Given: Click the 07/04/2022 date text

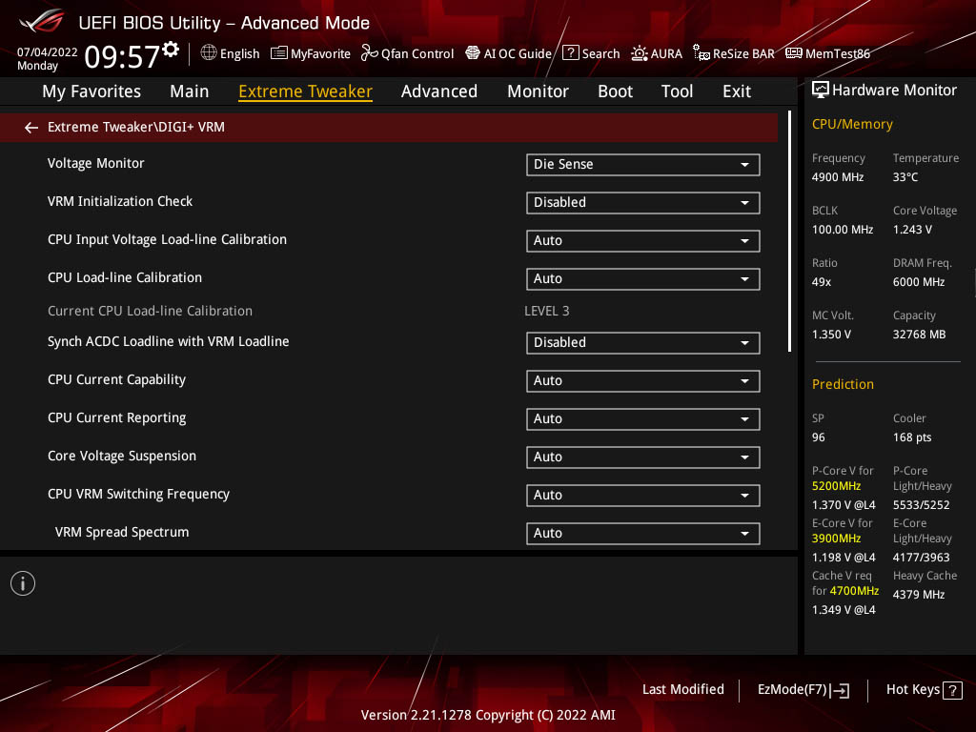Looking at the screenshot, I should click(x=48, y=52).
